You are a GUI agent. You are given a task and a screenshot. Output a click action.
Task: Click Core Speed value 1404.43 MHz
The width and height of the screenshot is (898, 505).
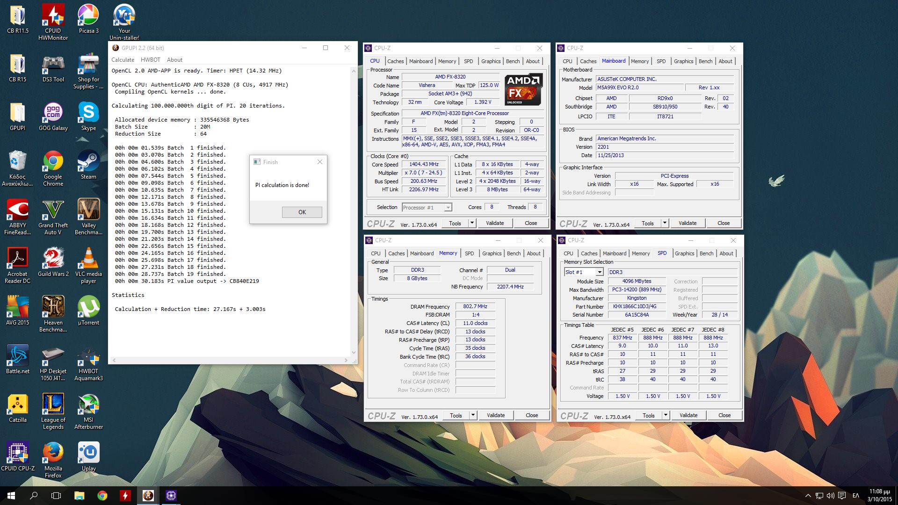[424, 165]
